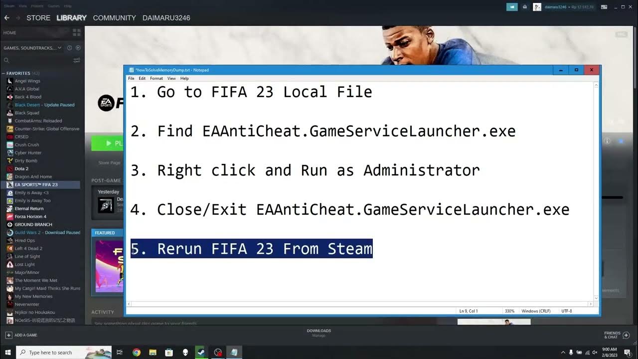The height and width of the screenshot is (359, 638).
Task: Open Notepad Format menu
Action: click(x=157, y=78)
